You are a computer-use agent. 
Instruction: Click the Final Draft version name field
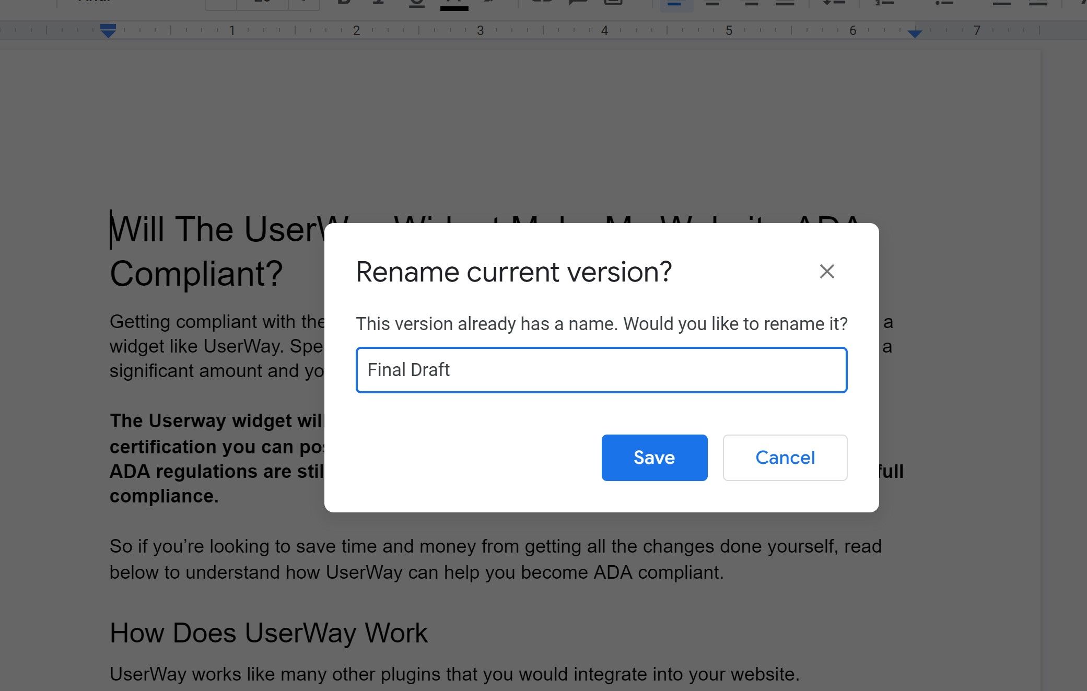point(601,370)
